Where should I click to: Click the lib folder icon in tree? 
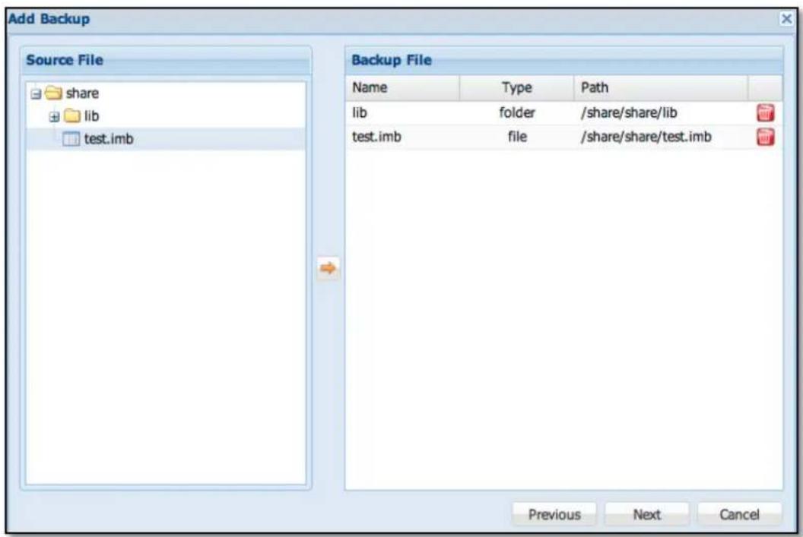[72, 116]
